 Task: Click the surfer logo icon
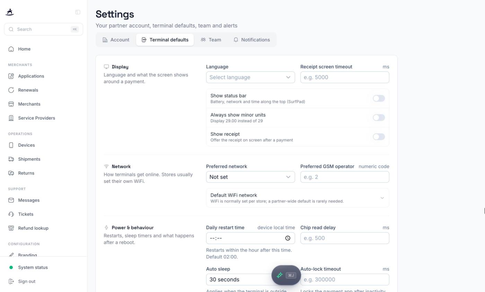[10, 12]
